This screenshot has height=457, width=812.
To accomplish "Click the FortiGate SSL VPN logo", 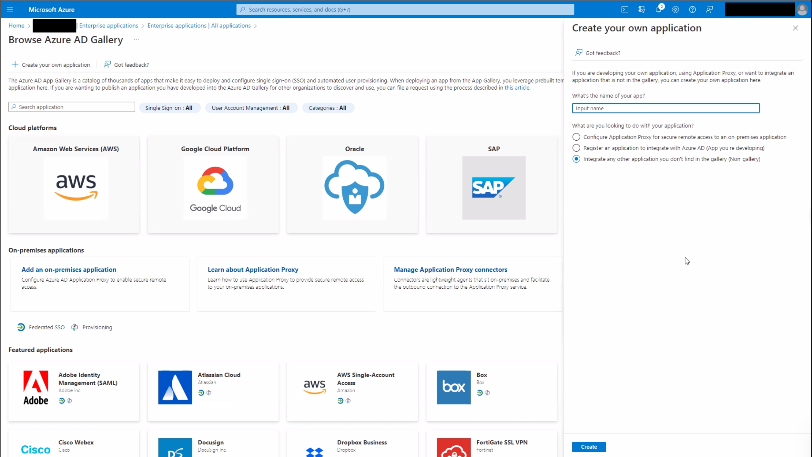I will click(454, 447).
